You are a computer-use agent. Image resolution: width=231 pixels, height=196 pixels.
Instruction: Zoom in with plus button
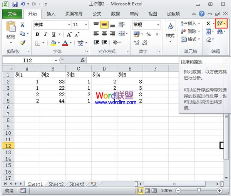(219, 191)
